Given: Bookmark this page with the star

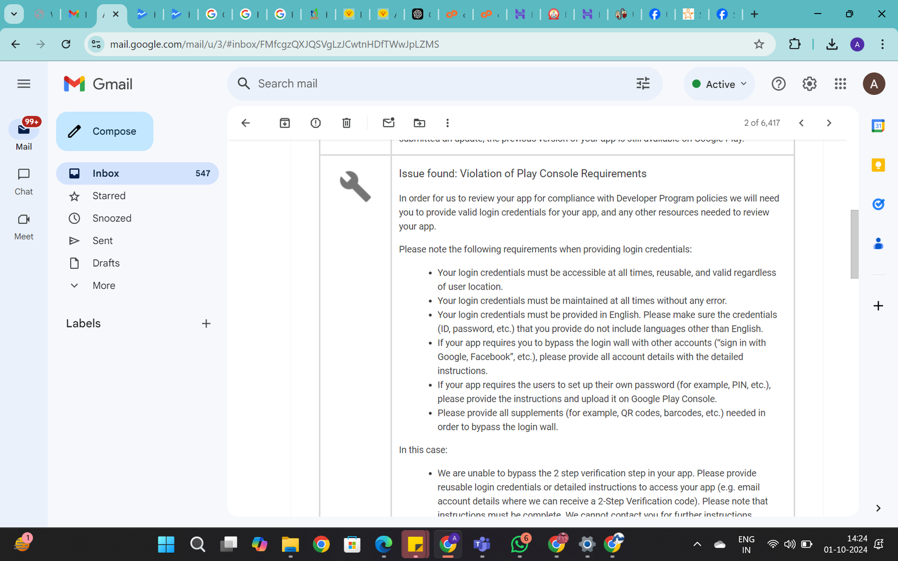Looking at the screenshot, I should point(759,44).
